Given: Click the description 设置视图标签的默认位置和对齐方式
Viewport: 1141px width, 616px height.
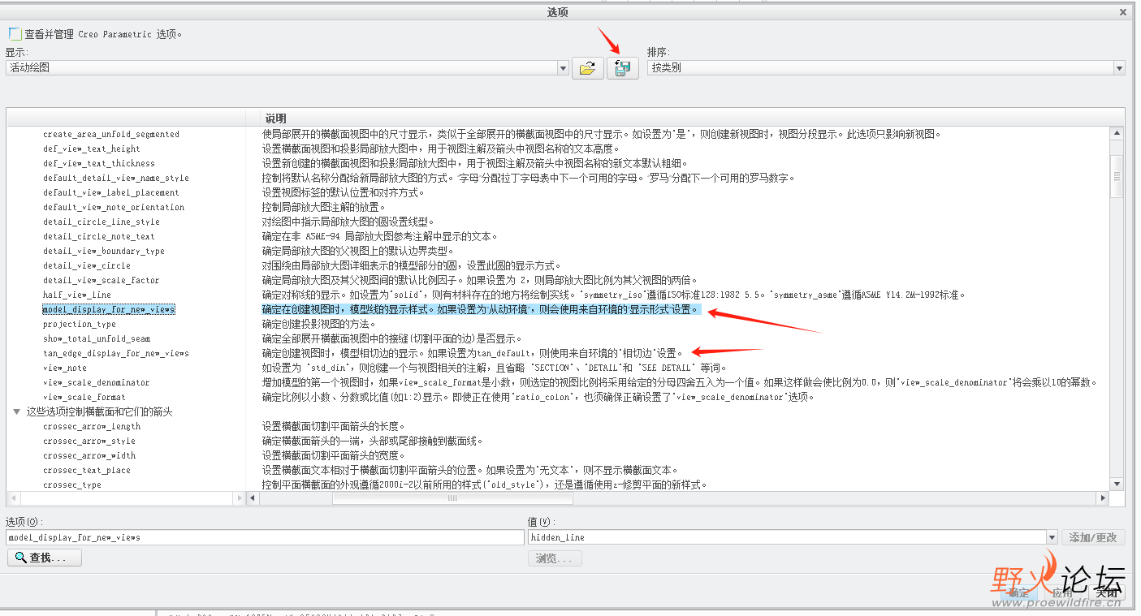Looking at the screenshot, I should point(344,193).
